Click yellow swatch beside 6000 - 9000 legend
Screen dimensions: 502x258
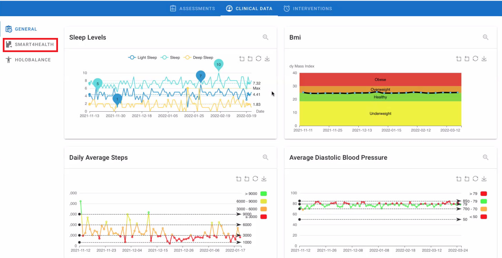[x=264, y=201]
